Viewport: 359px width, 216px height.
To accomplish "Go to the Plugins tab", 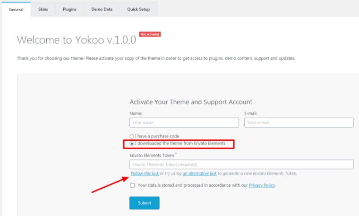I will point(69,9).
